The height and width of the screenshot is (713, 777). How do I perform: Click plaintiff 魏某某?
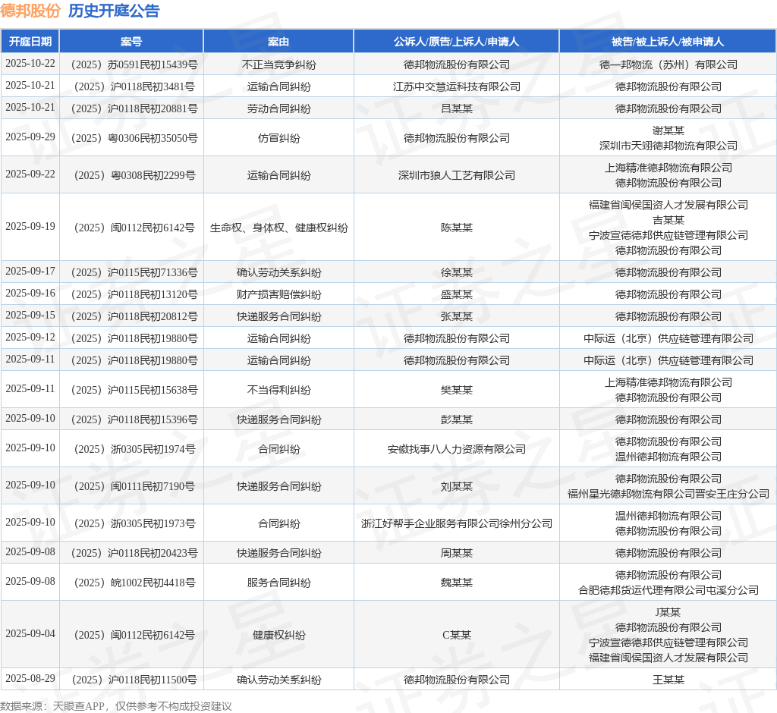pyautogui.click(x=456, y=583)
